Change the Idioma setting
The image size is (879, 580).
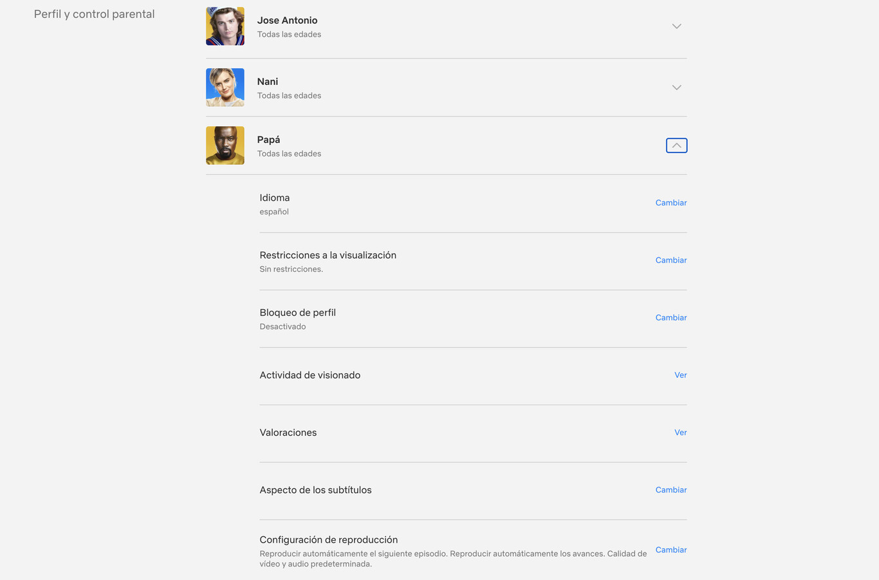pyautogui.click(x=671, y=202)
